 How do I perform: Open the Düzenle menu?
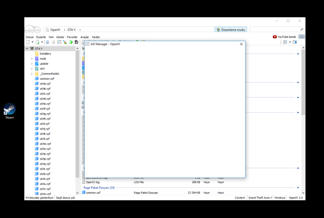41,37
